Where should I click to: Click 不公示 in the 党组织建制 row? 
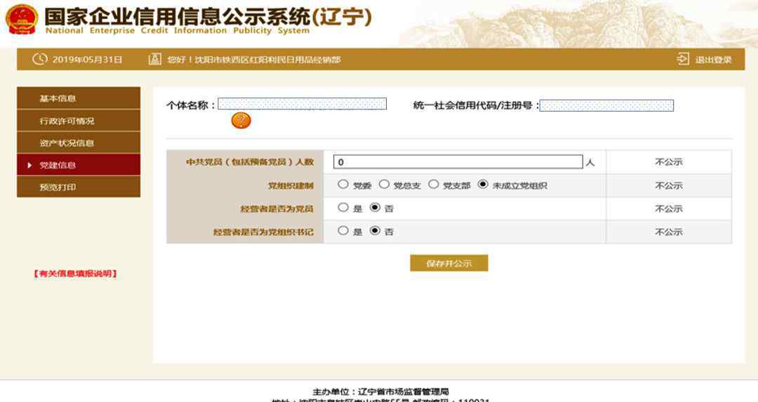click(x=669, y=185)
